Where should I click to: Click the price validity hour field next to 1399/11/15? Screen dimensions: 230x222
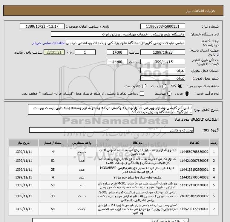click(x=117, y=62)
